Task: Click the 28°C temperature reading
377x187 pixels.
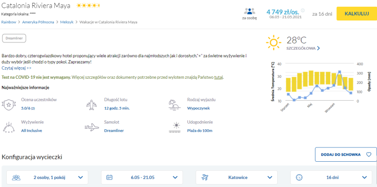Action: click(296, 40)
